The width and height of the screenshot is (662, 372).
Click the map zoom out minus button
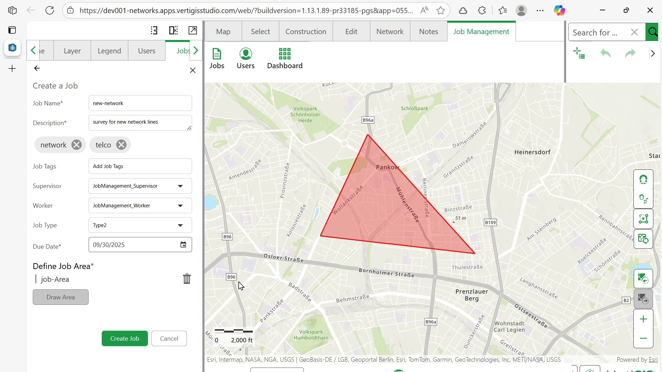click(x=643, y=339)
